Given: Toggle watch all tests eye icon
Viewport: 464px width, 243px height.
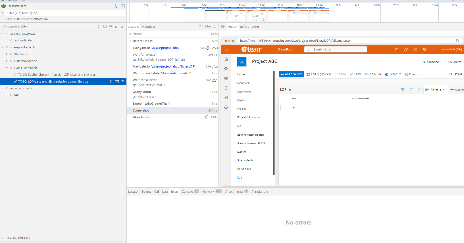Looking at the screenshot, I should (111, 27).
